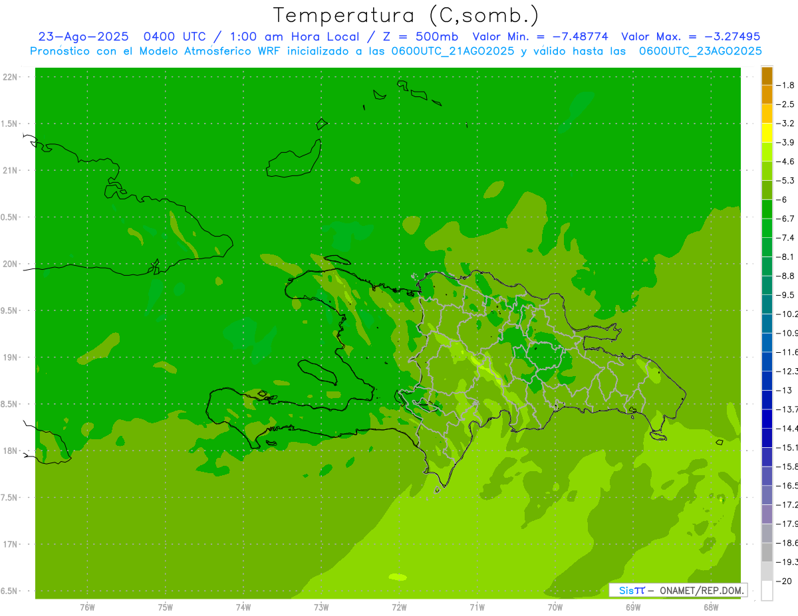Image resolution: width=798 pixels, height=616 pixels.
Task: Click the '-9.5' colorbar value
Action: click(787, 295)
